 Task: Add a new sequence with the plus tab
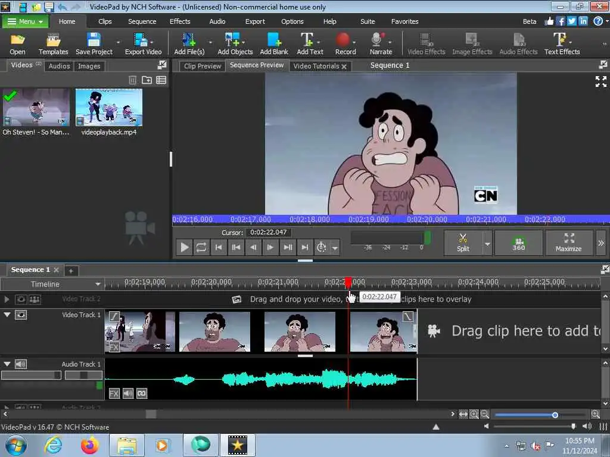point(71,271)
